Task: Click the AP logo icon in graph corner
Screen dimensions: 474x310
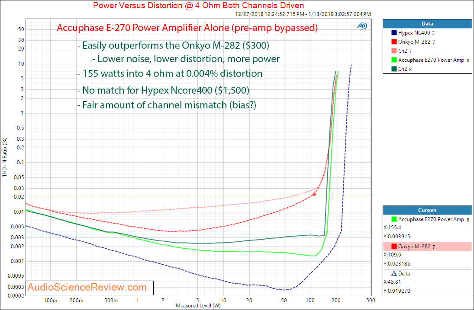Action: (362, 26)
